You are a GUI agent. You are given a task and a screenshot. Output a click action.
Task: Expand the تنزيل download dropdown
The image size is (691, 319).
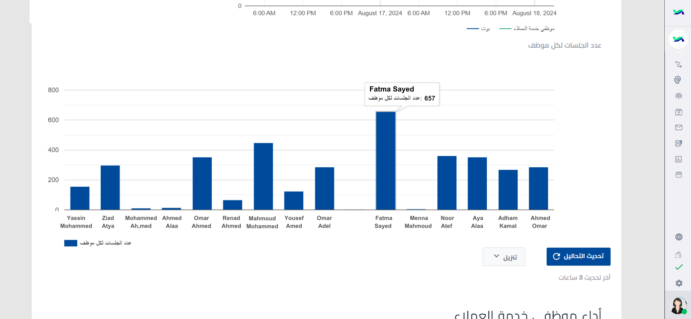pyautogui.click(x=504, y=257)
